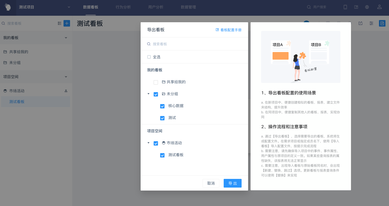Switch to the 行为分析 tab
This screenshot has width=389, height=206.
pos(123,7)
